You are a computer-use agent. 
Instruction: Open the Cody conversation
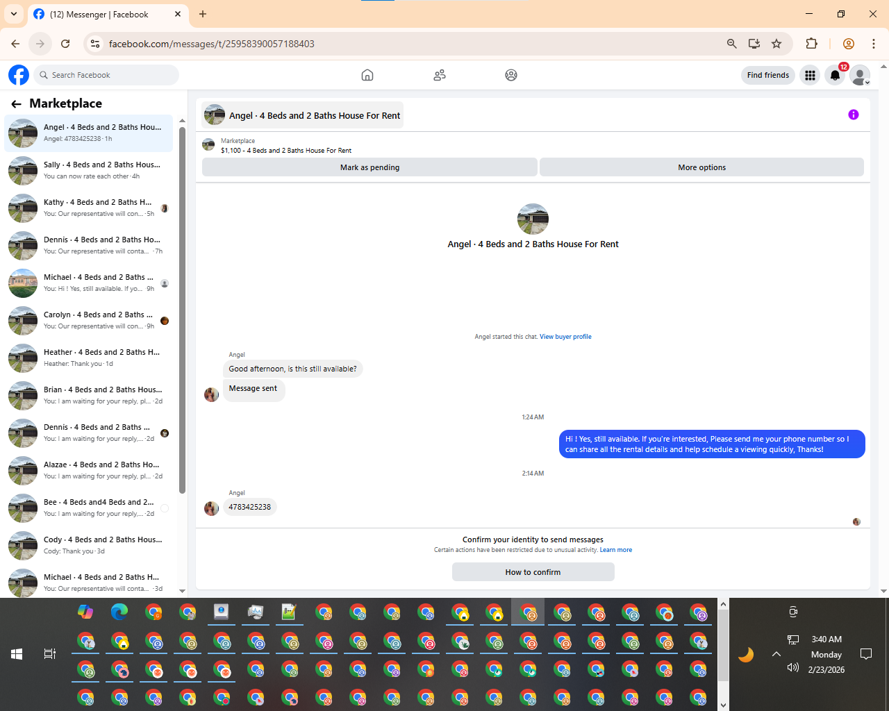pos(89,546)
